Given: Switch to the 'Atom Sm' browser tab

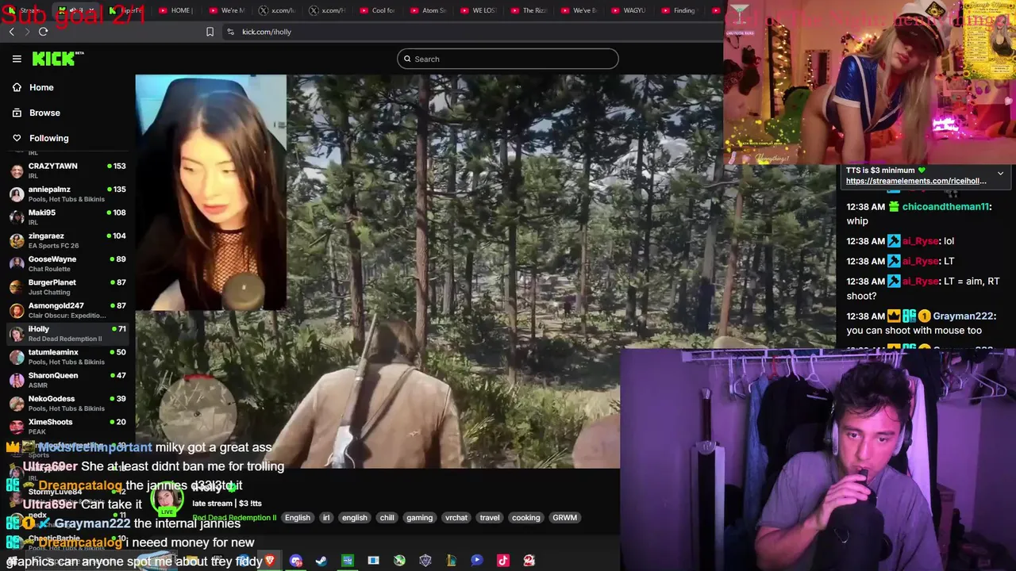Looking at the screenshot, I should click(x=428, y=10).
